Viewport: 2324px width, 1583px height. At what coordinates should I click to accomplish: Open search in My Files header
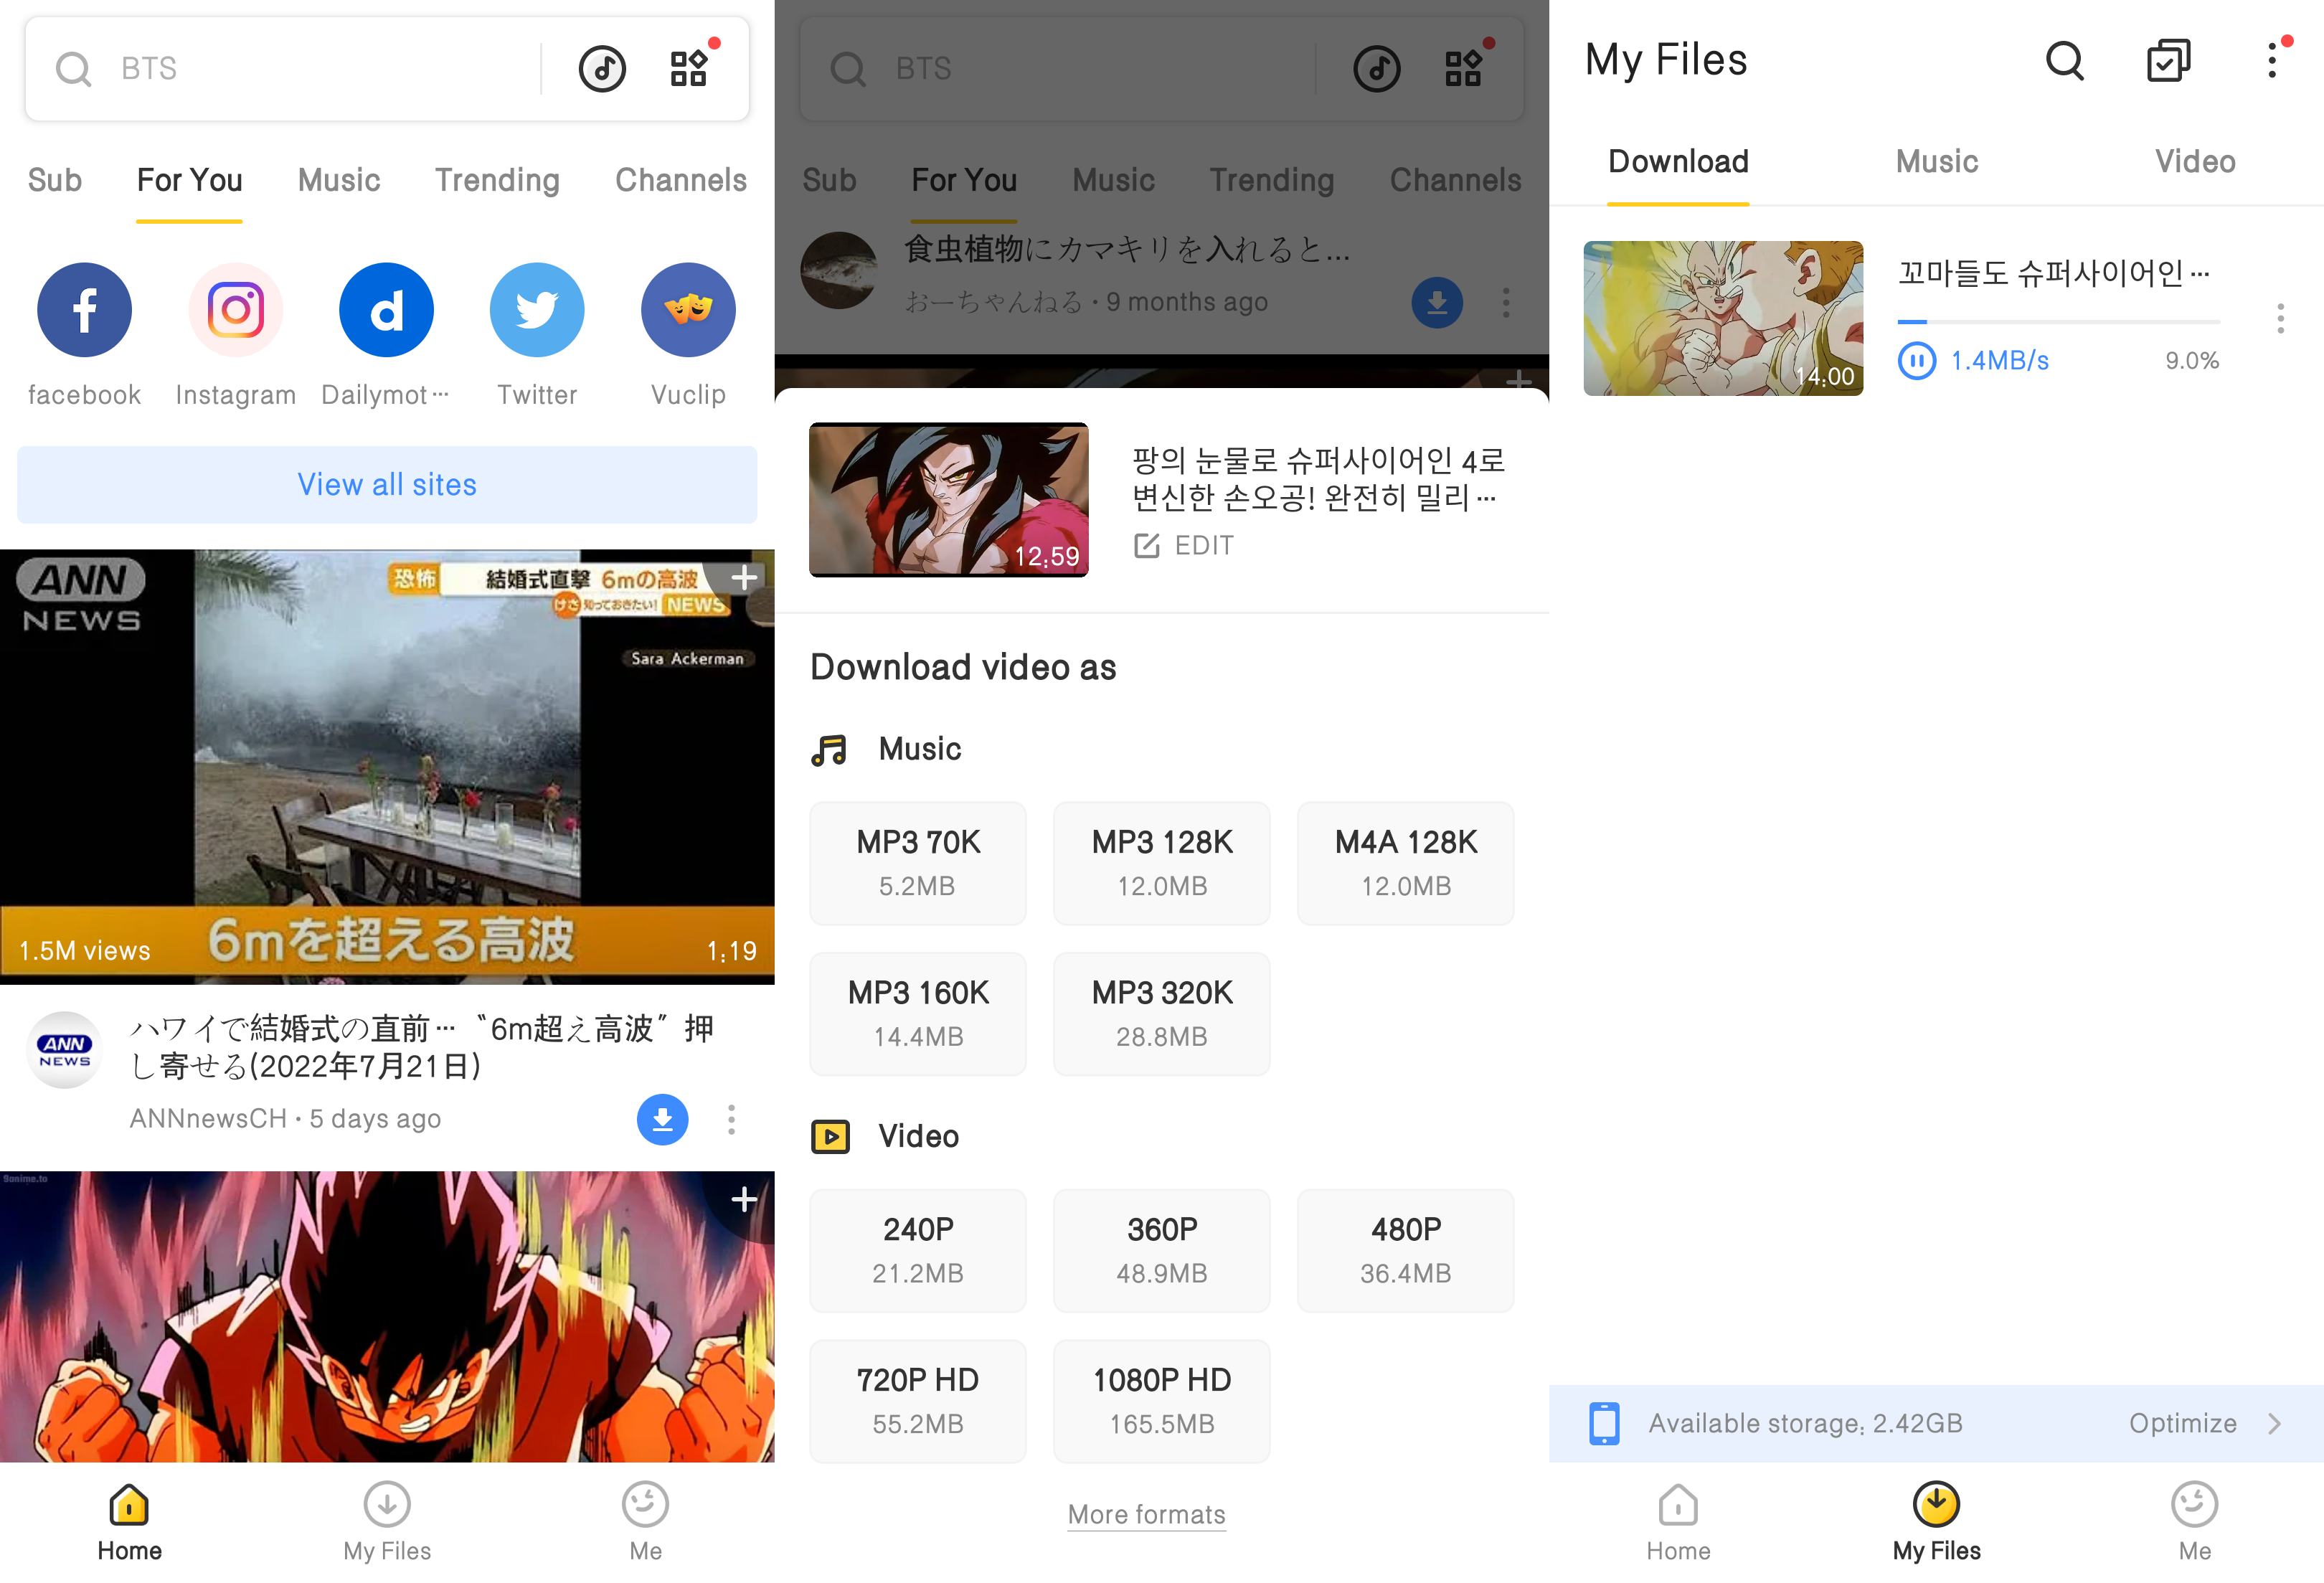click(x=2064, y=61)
